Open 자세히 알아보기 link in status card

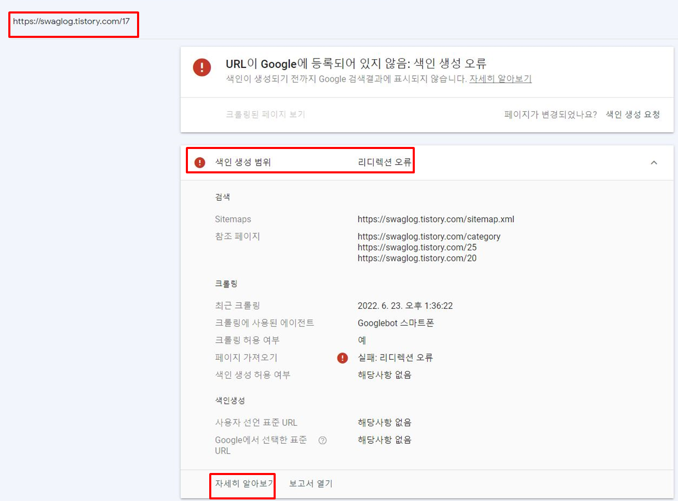click(500, 79)
